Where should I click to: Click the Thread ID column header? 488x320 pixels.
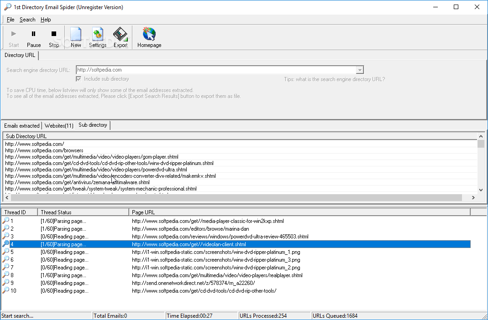coord(20,212)
